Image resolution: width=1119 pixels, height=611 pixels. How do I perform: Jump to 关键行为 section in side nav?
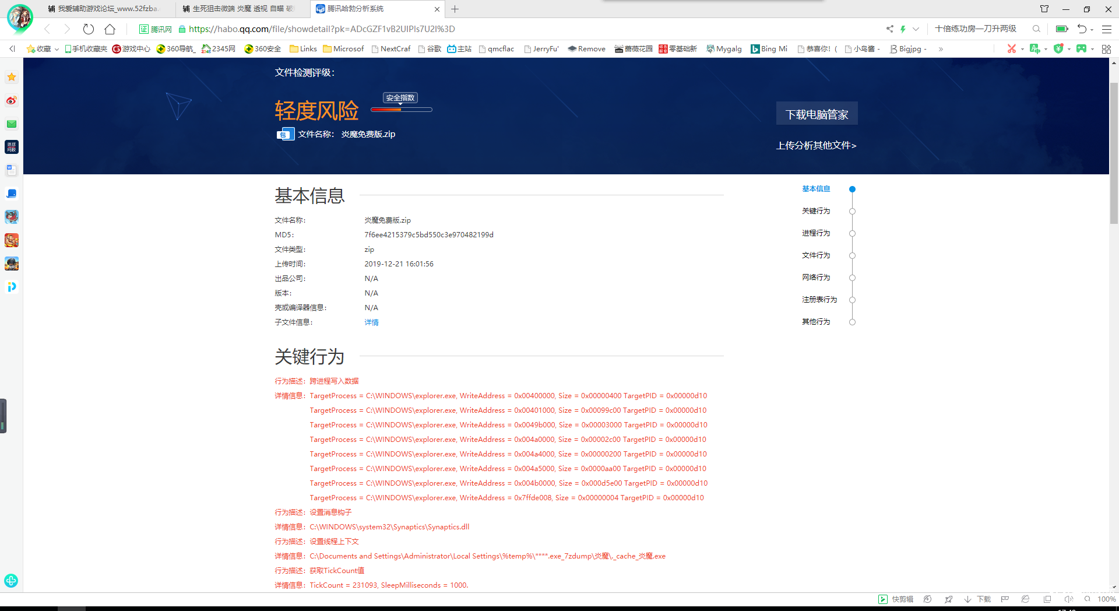click(816, 211)
